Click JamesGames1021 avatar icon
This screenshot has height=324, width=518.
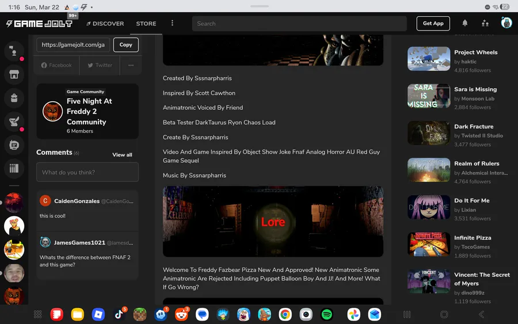[45, 242]
